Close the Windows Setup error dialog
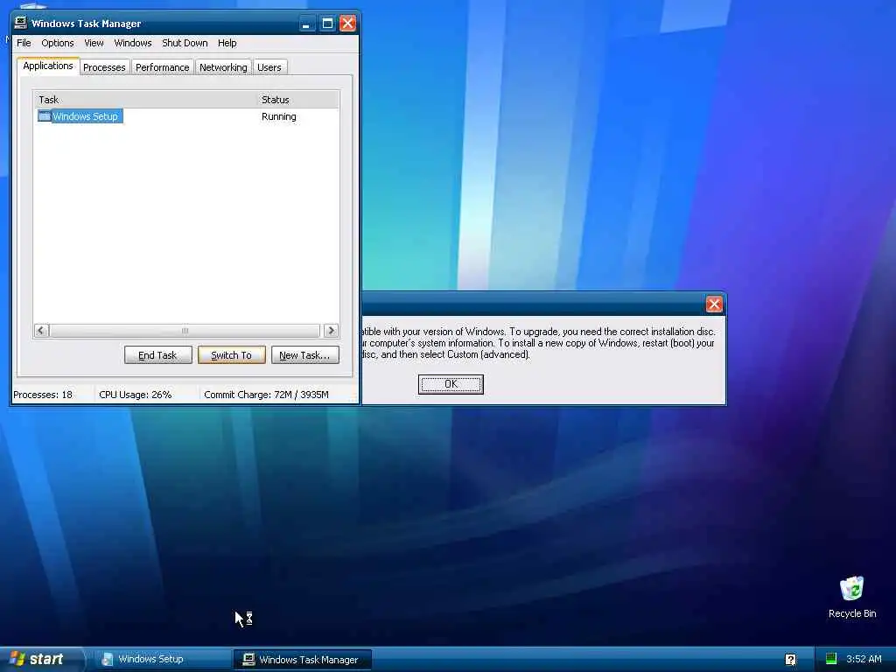 714,304
